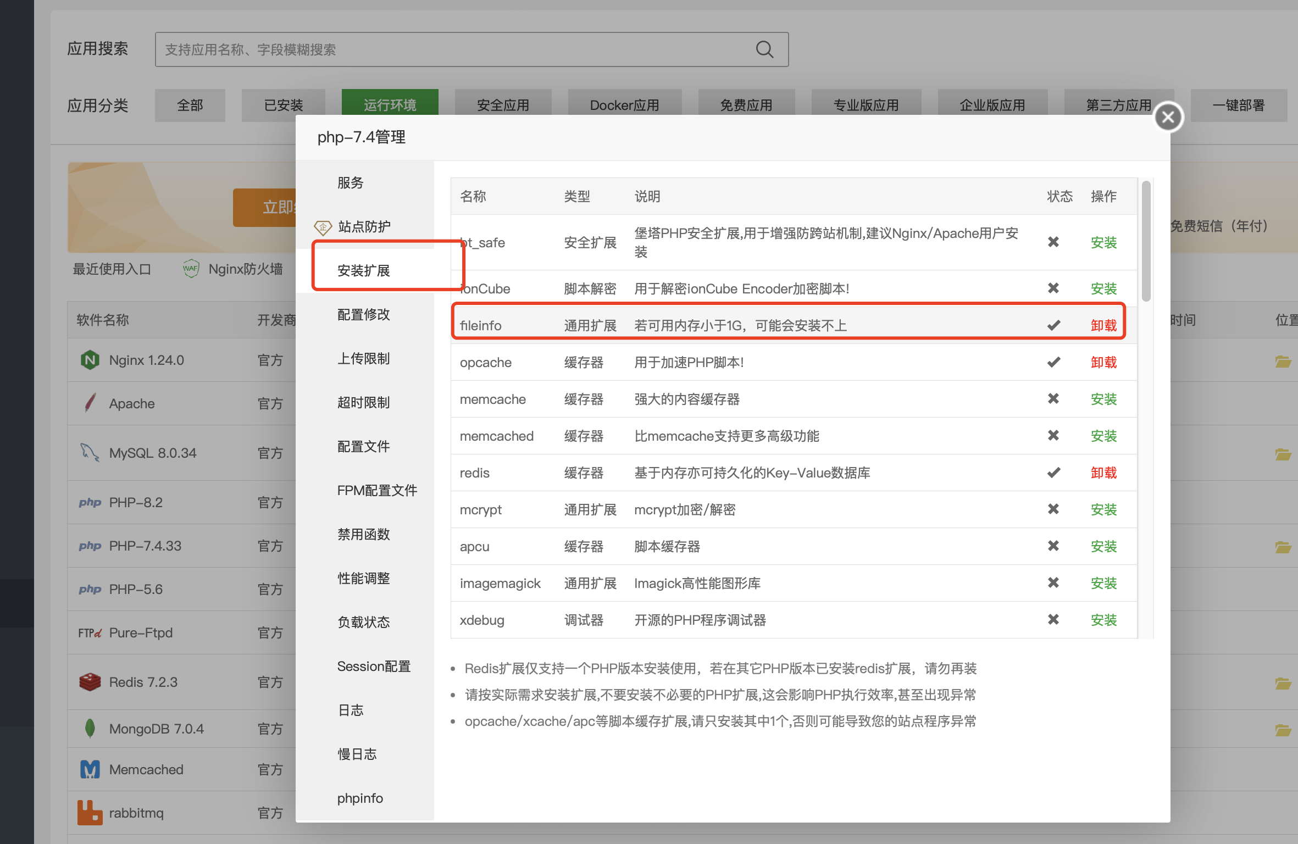
Task: Install the ionCube extension
Action: pyautogui.click(x=1103, y=288)
